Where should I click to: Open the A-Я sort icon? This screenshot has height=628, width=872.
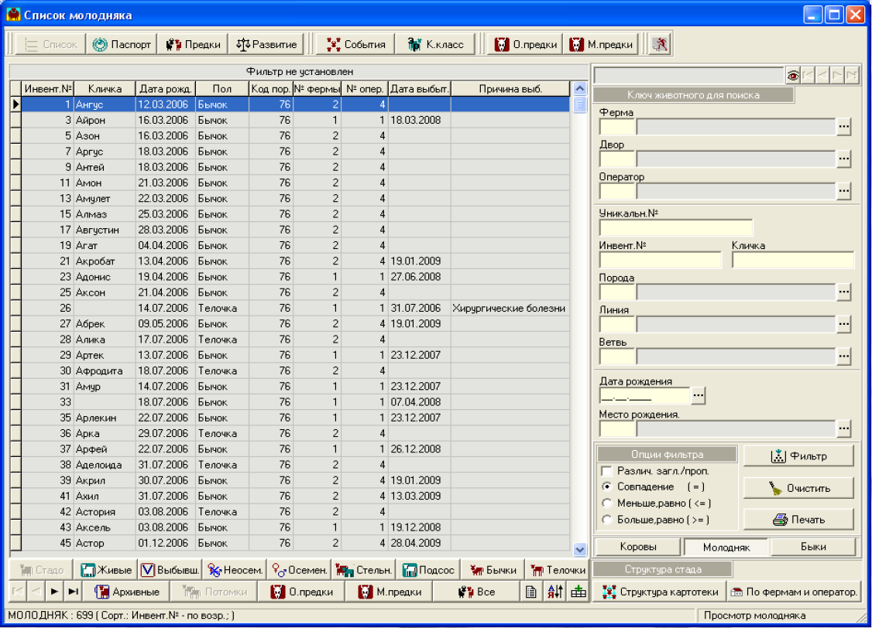coord(554,592)
